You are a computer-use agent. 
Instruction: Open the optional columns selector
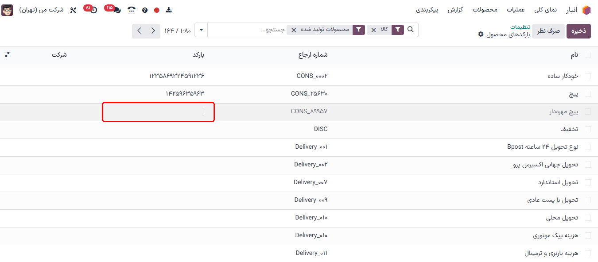[8, 54]
